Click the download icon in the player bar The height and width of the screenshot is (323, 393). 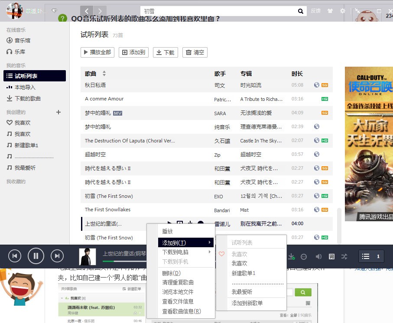coord(291,256)
